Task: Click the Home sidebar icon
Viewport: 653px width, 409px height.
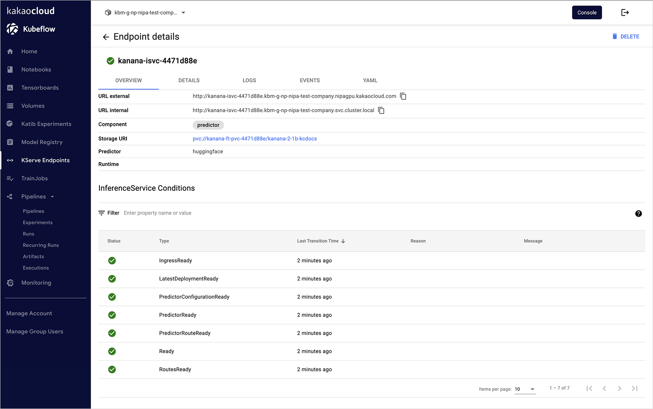Action: pyautogui.click(x=10, y=52)
